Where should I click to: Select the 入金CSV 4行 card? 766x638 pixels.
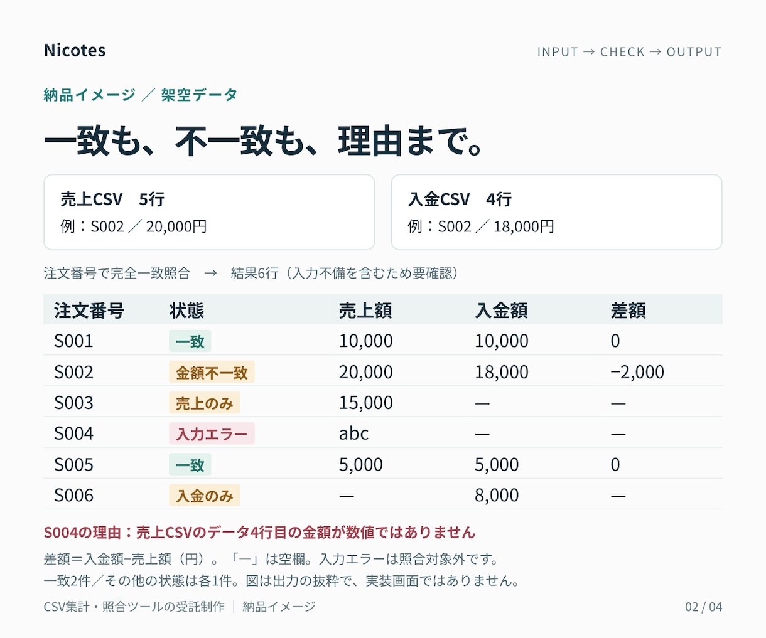pos(556,212)
